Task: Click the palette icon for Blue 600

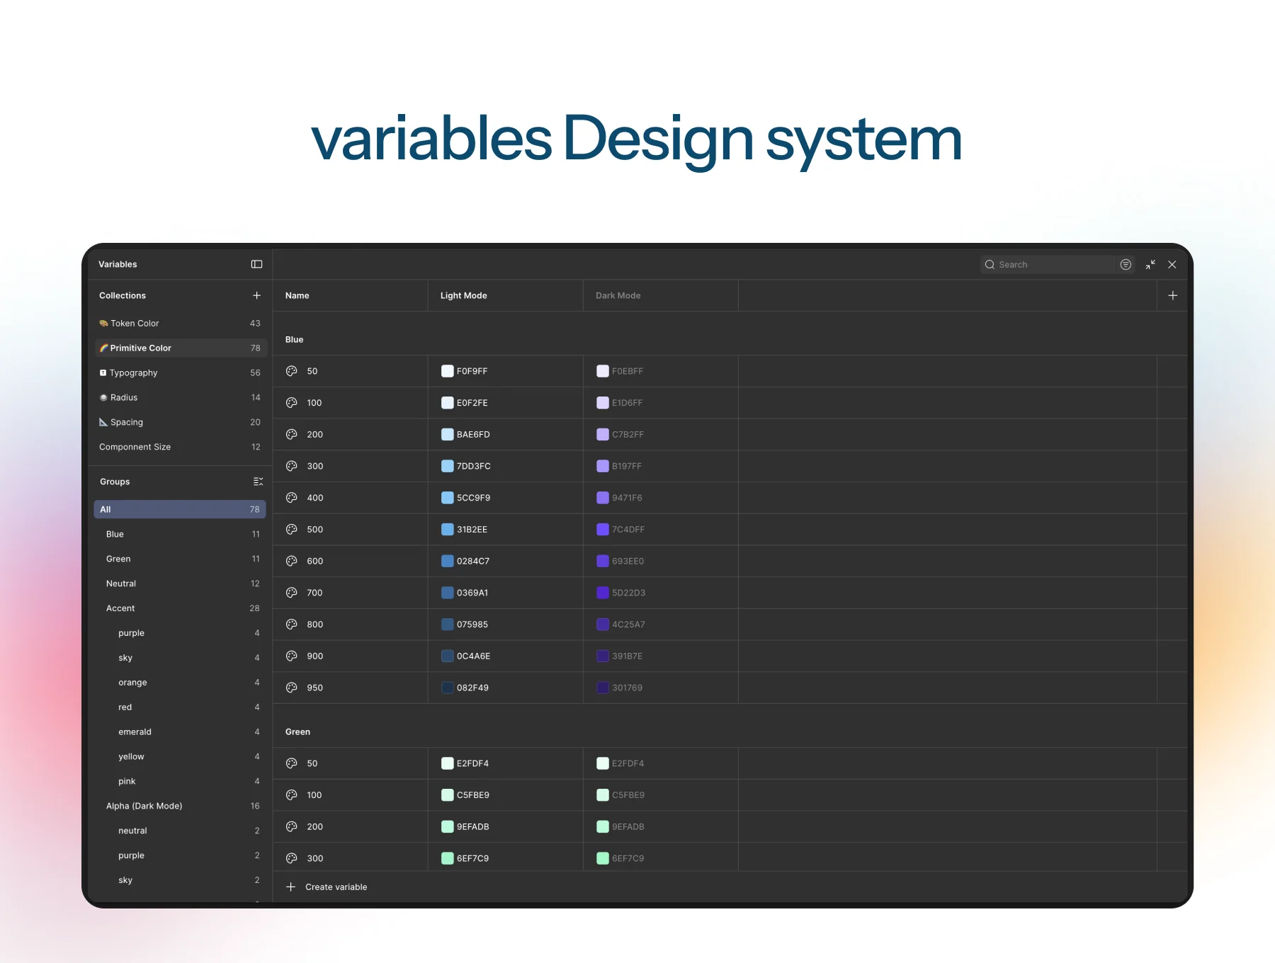Action: (x=291, y=561)
